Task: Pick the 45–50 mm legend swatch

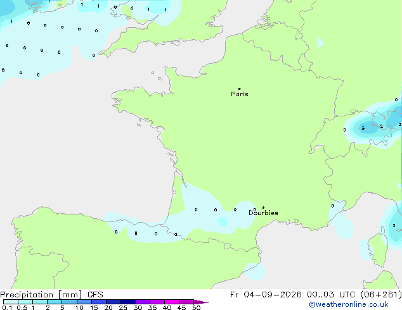Action: pos(186,302)
